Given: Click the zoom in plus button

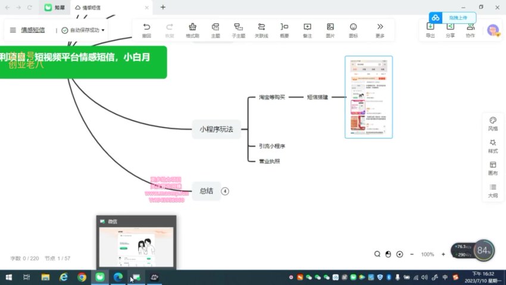Looking at the screenshot, I should pyautogui.click(x=443, y=254).
